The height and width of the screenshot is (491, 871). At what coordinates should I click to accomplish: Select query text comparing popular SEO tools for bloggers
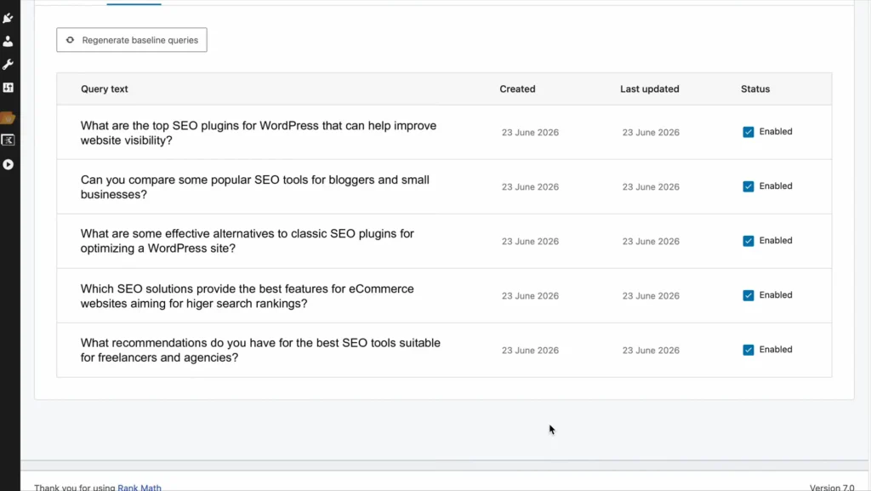[x=255, y=187]
